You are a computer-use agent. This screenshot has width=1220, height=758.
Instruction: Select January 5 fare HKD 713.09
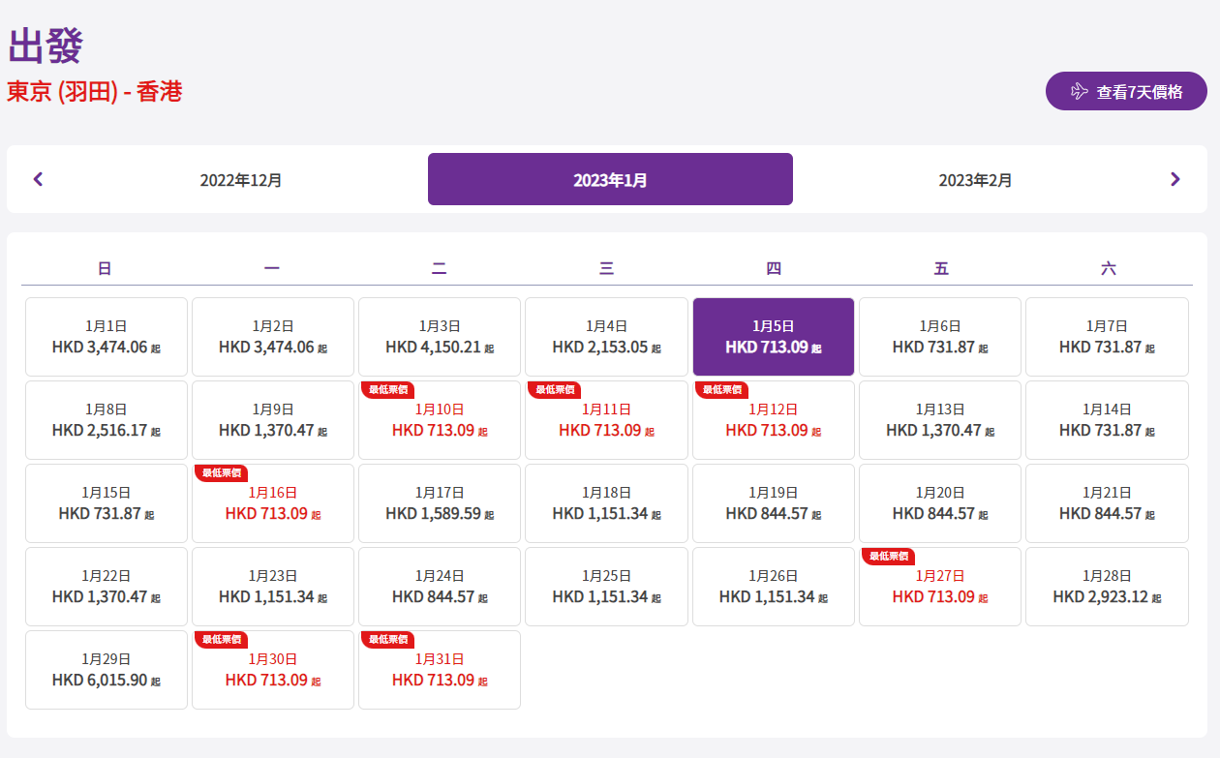[x=773, y=337]
